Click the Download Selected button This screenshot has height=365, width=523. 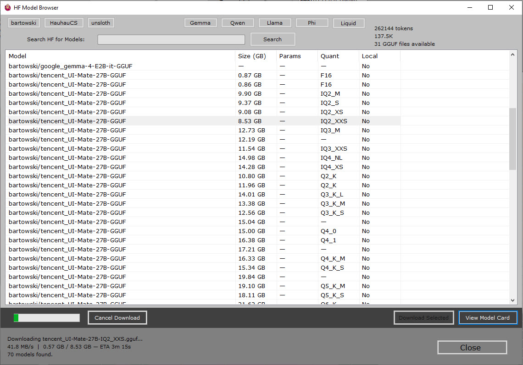coord(423,318)
